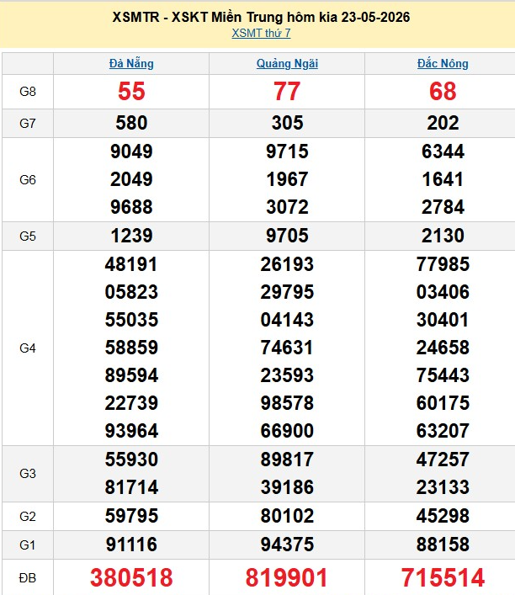Image resolution: width=515 pixels, height=595 pixels.
Task: Click the G6 number 1967
Action: (x=287, y=179)
